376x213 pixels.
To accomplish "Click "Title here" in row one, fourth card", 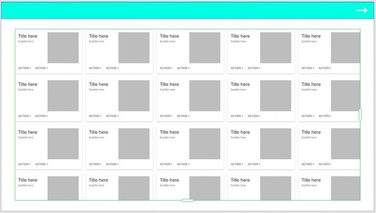I will pyautogui.click(x=240, y=36).
